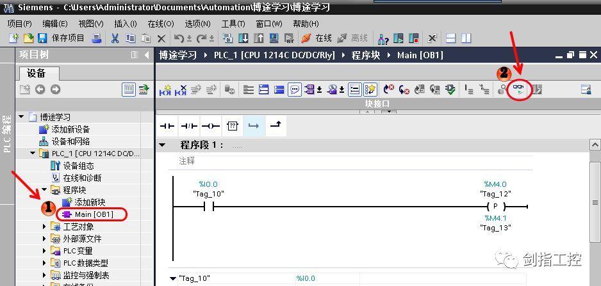This screenshot has width=601, height=286.
Task: Navigate back in project tree
Action: [40, 90]
